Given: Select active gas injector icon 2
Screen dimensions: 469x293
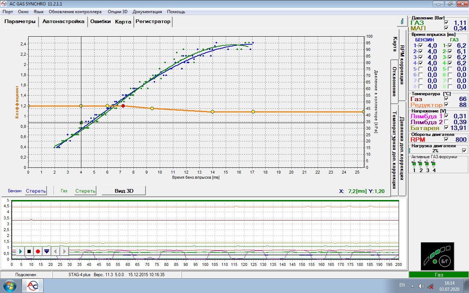Looking at the screenshot, I should point(421,164).
